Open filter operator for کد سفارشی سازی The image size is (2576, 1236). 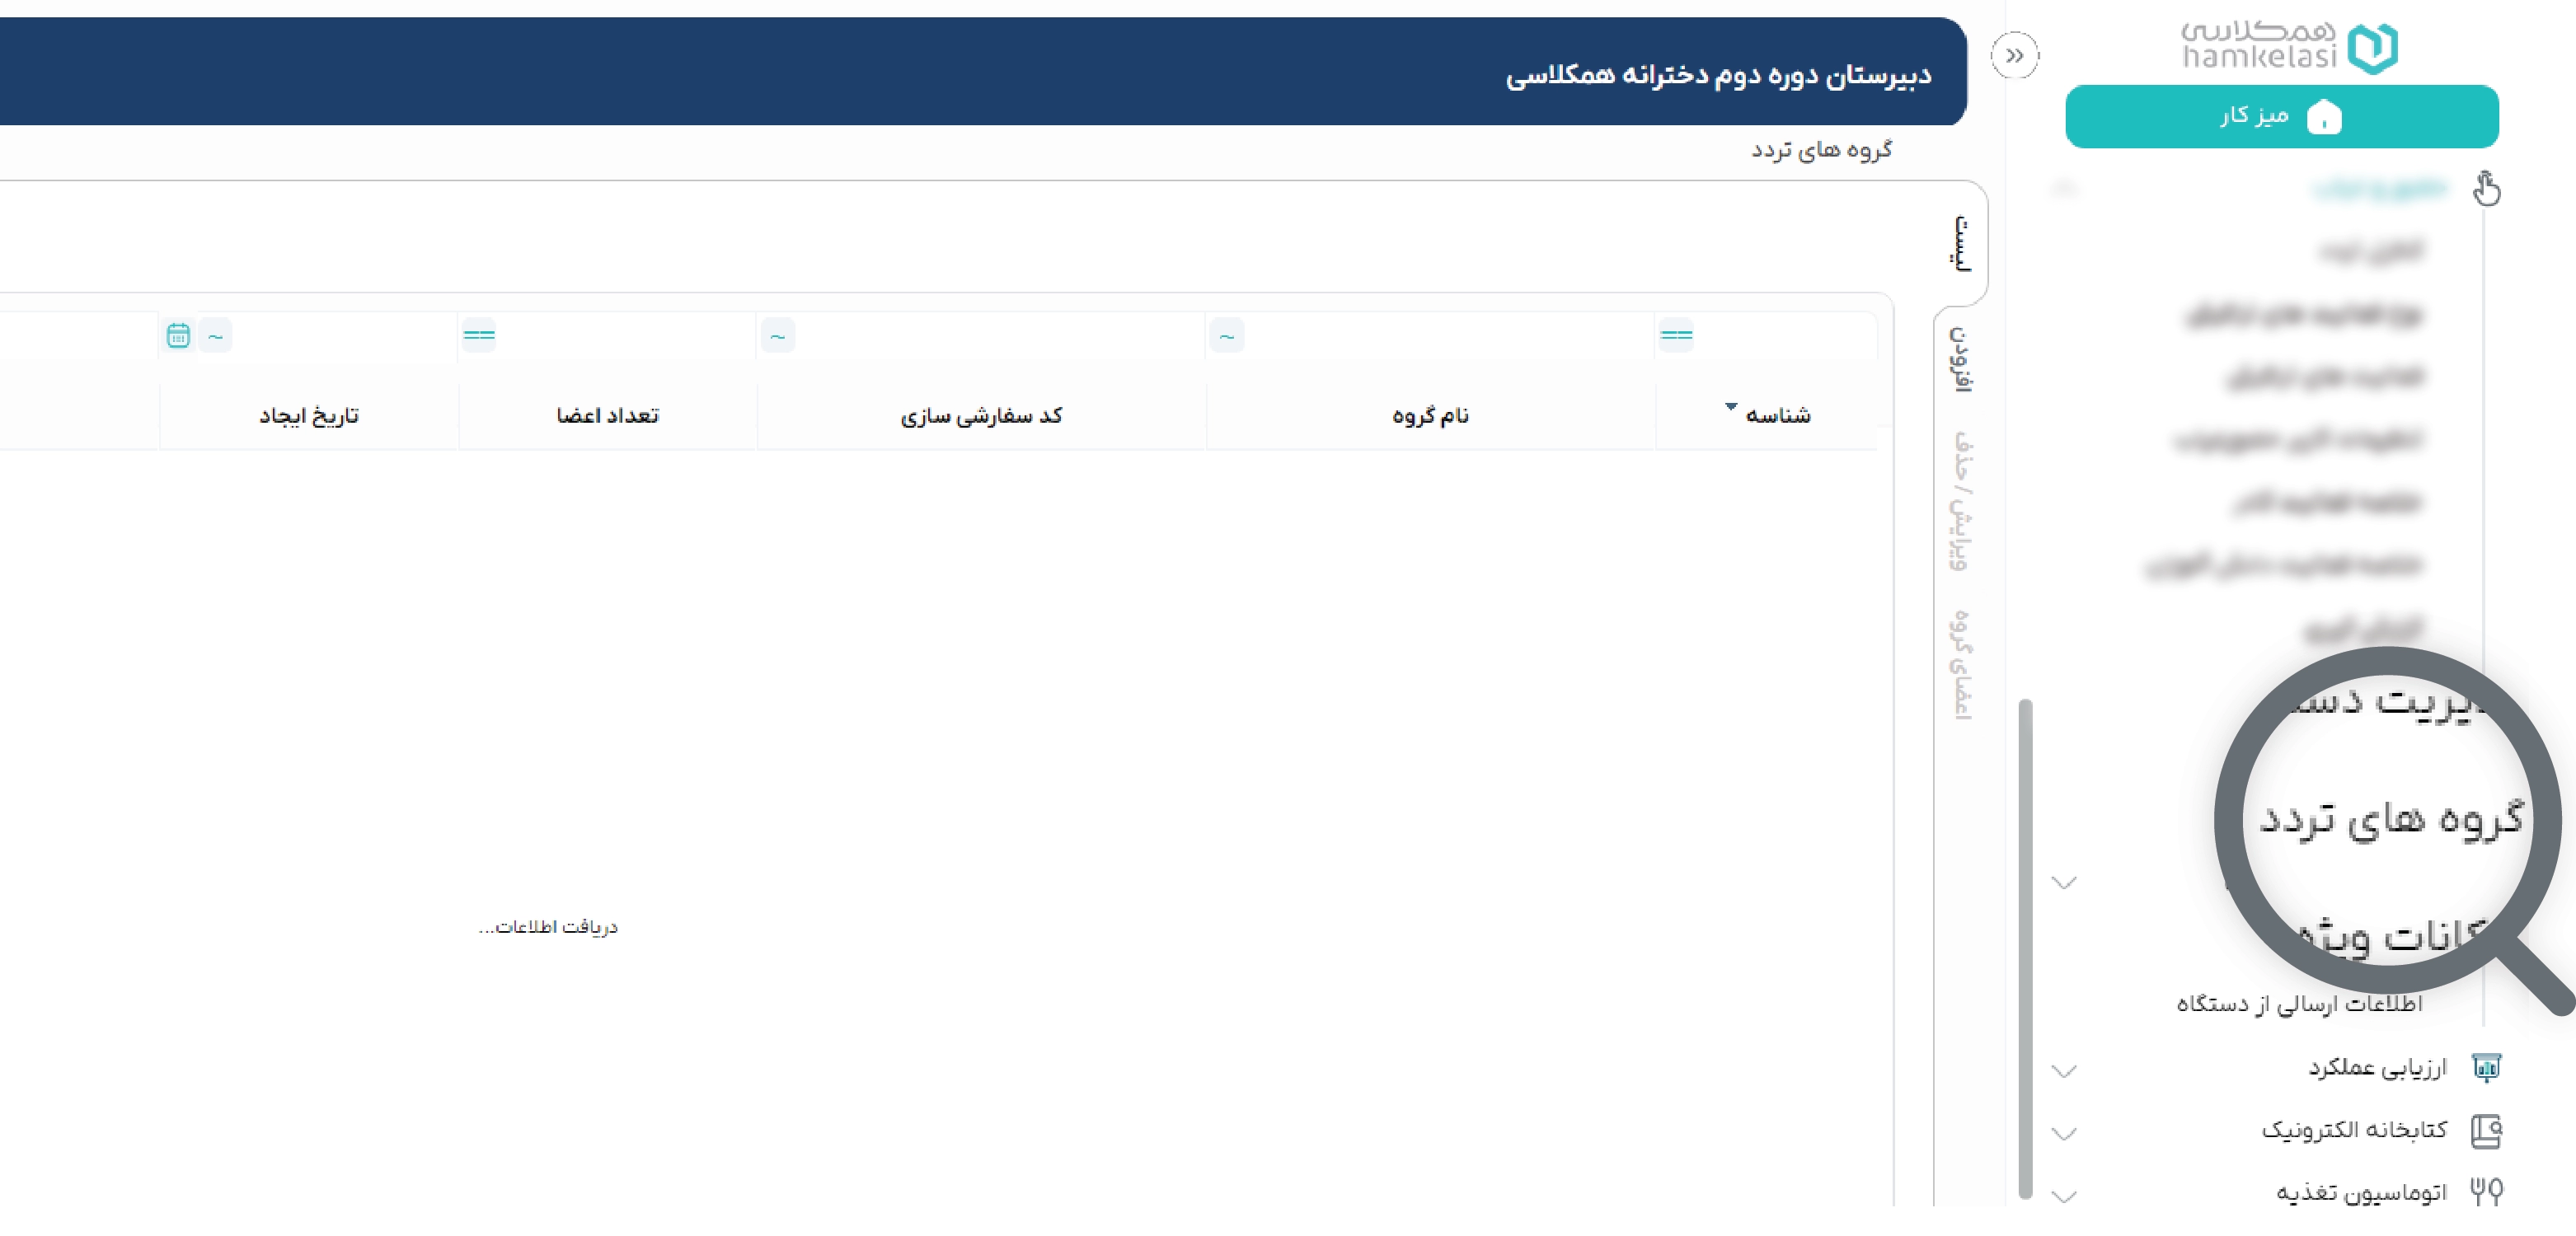pos(778,336)
